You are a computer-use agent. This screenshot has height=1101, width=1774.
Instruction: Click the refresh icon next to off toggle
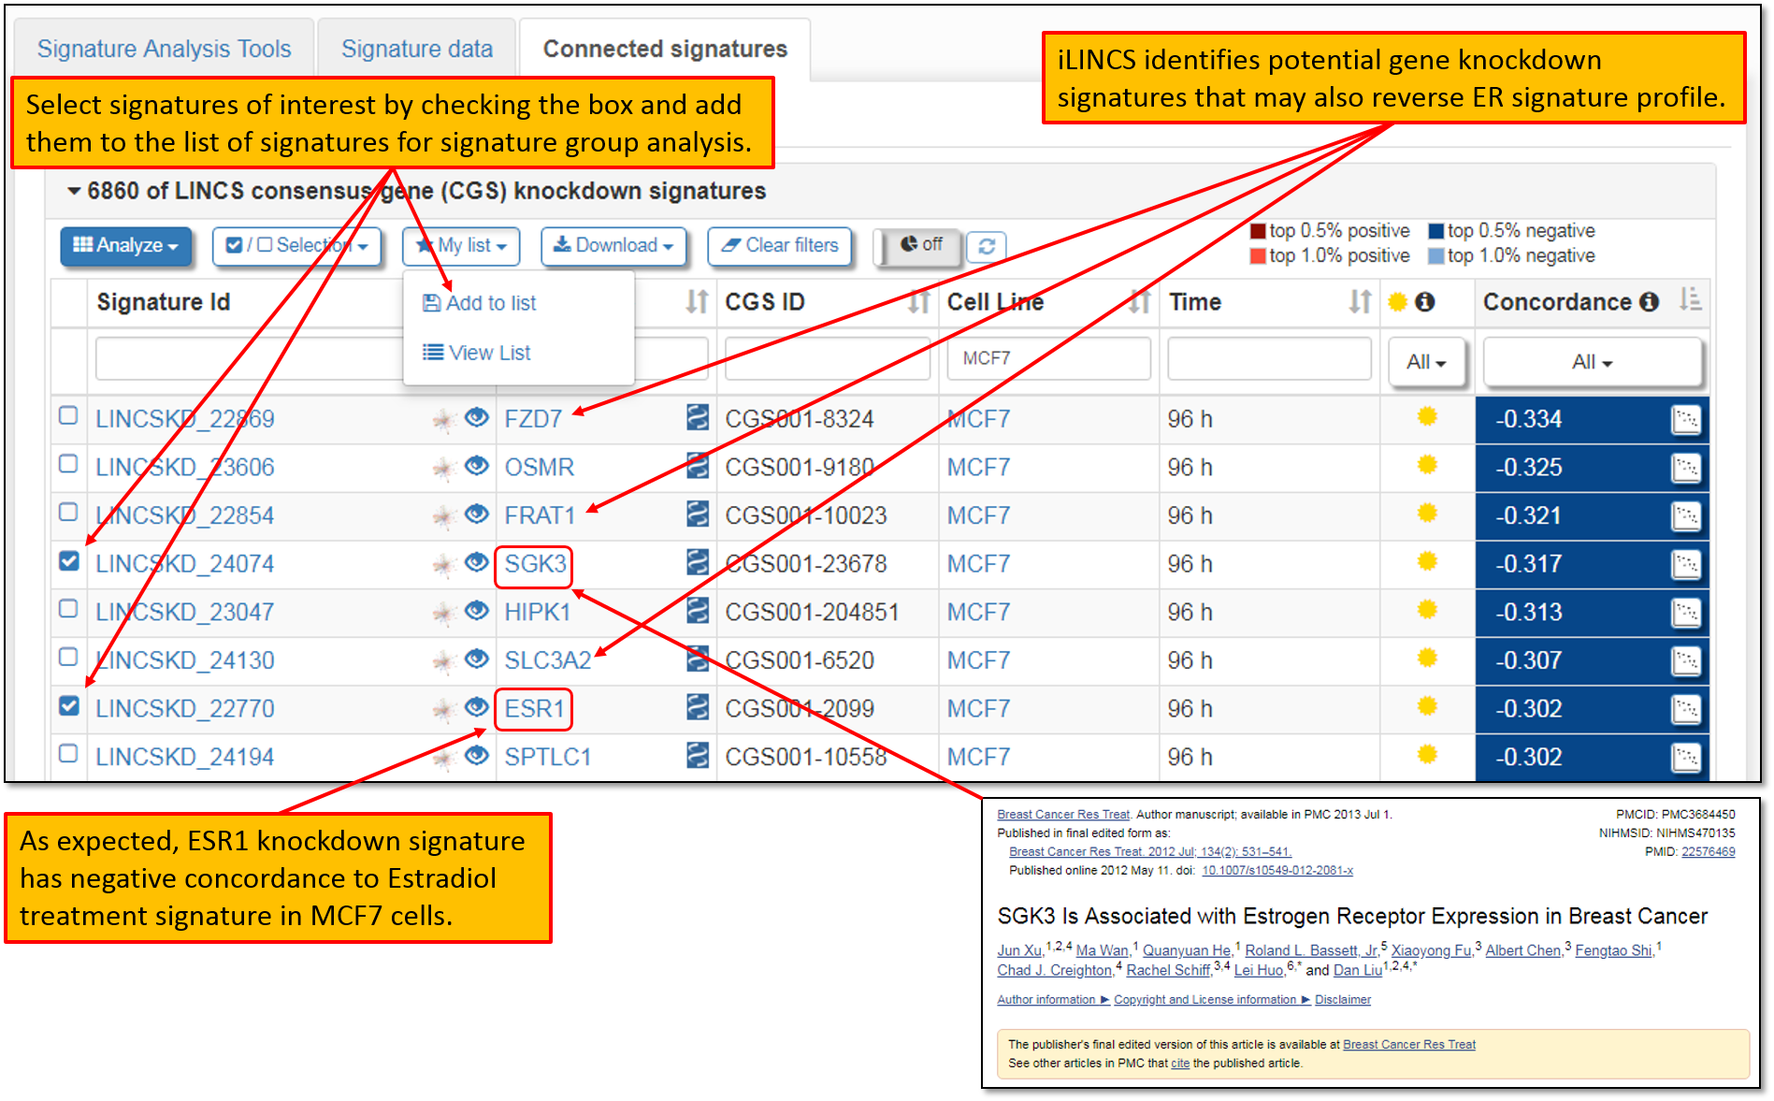tap(986, 246)
